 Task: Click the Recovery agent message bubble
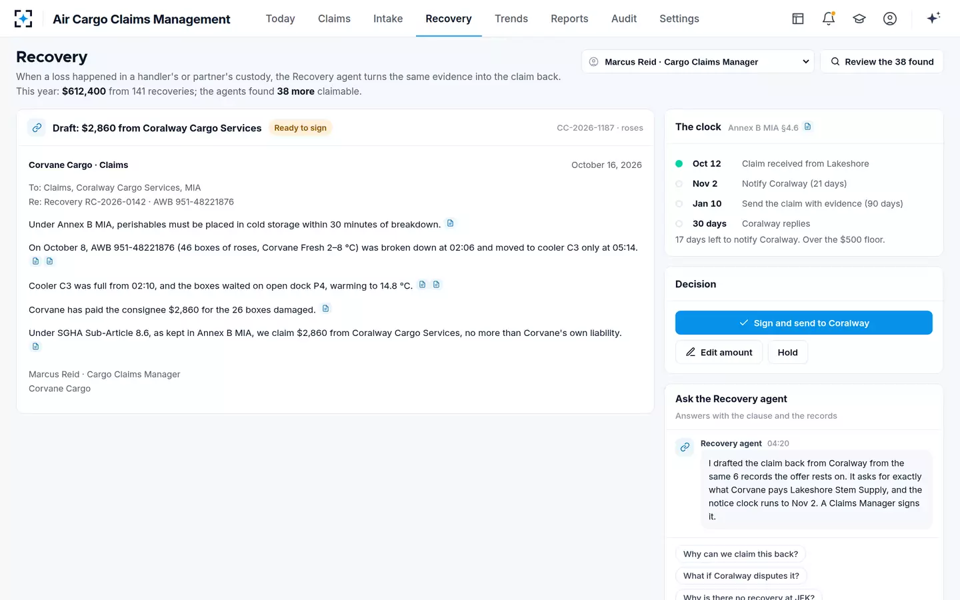[816, 490]
